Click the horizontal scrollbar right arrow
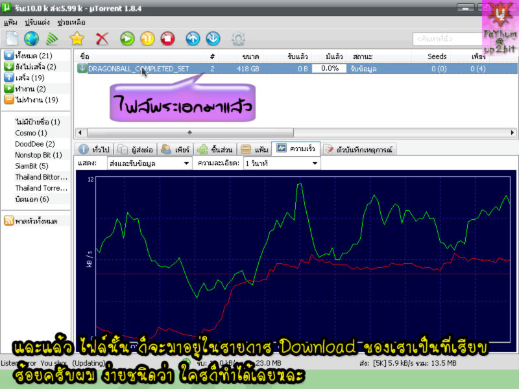The width and height of the screenshot is (519, 389). (x=513, y=133)
